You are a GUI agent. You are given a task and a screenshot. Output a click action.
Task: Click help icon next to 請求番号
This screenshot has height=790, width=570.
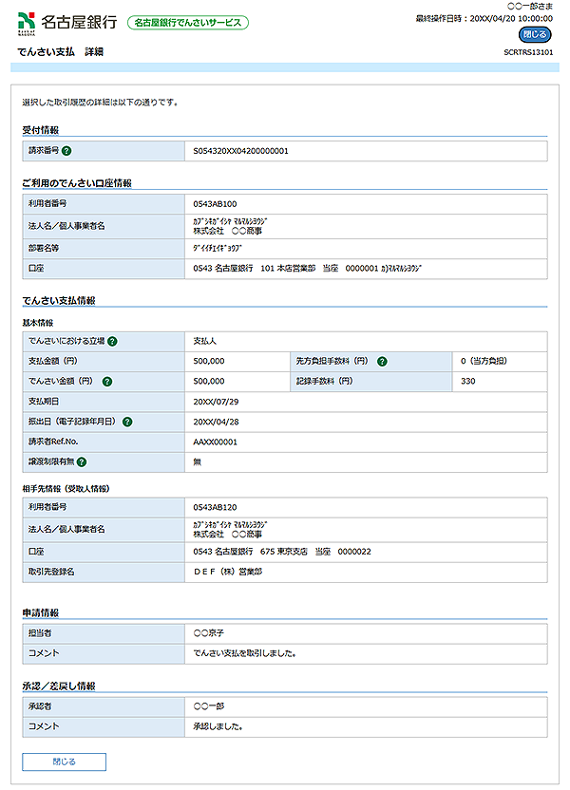[x=67, y=151]
